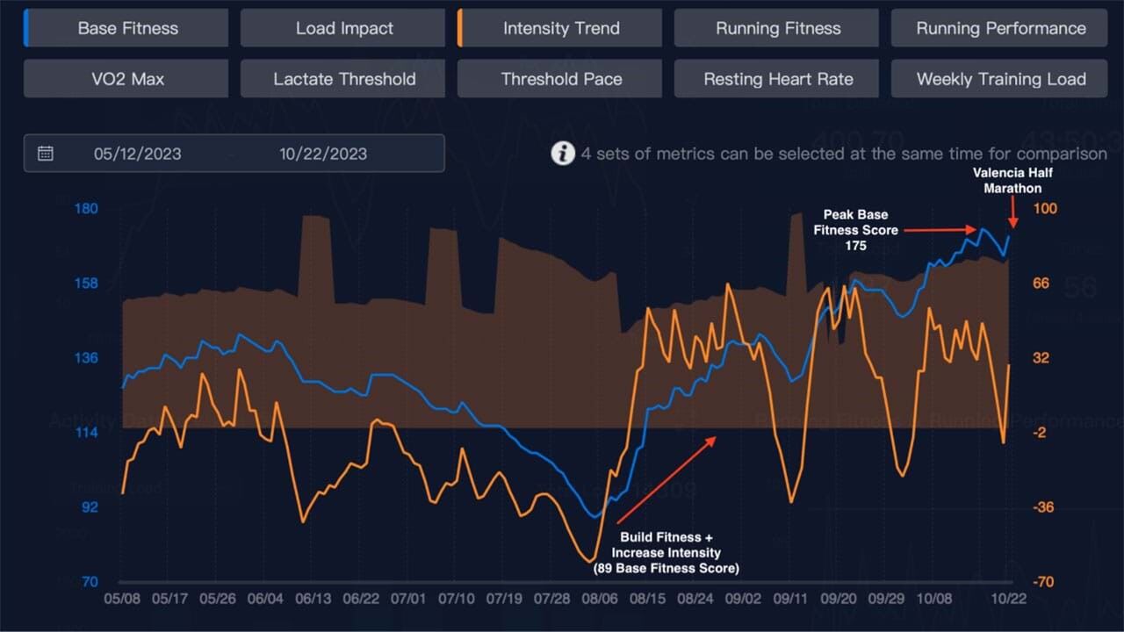
Task: Click the 08/06 date on the x-axis
Action: tap(598, 599)
